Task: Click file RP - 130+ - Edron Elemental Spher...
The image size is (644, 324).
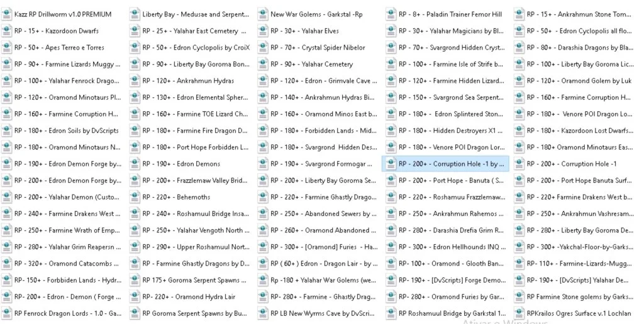Action: [195, 97]
